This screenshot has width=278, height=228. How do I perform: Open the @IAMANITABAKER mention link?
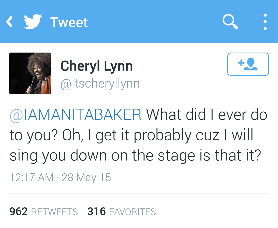(75, 115)
